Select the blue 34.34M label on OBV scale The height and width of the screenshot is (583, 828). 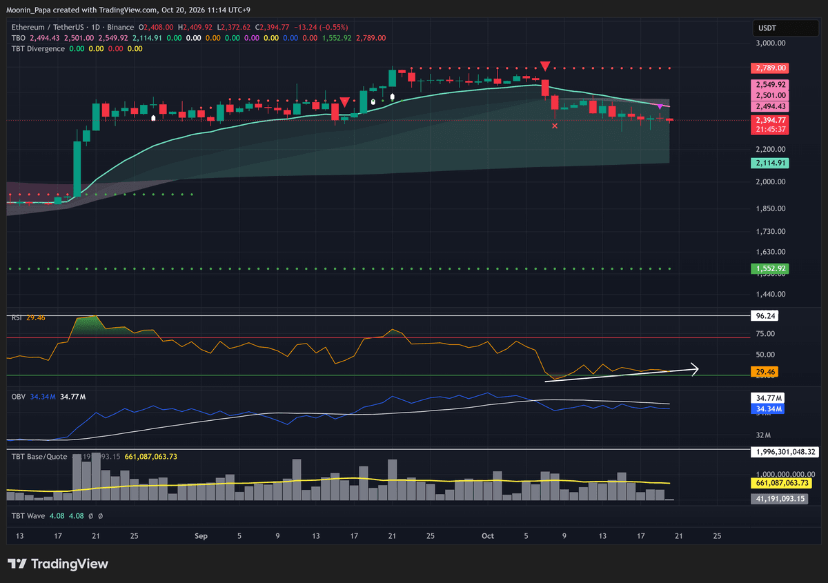click(767, 409)
